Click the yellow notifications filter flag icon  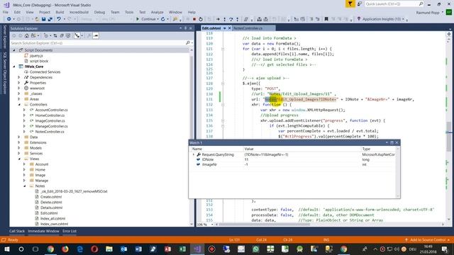(x=350, y=4)
